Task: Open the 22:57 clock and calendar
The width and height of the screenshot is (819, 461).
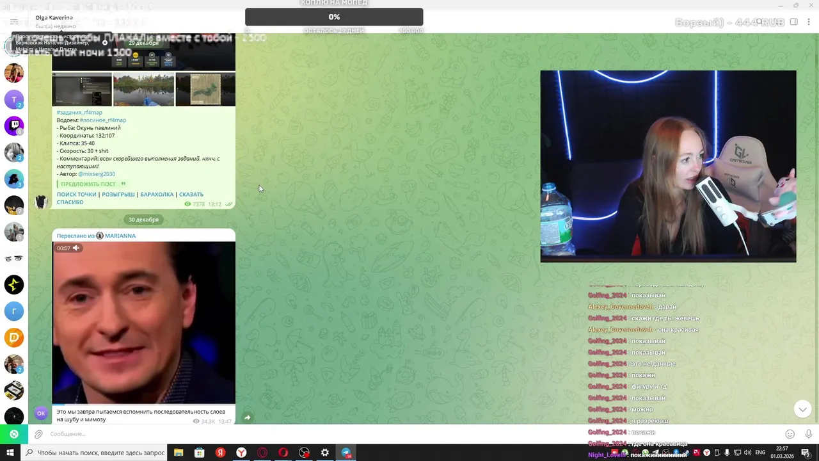Action: click(x=782, y=453)
